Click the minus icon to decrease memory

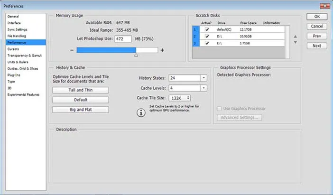72,50
